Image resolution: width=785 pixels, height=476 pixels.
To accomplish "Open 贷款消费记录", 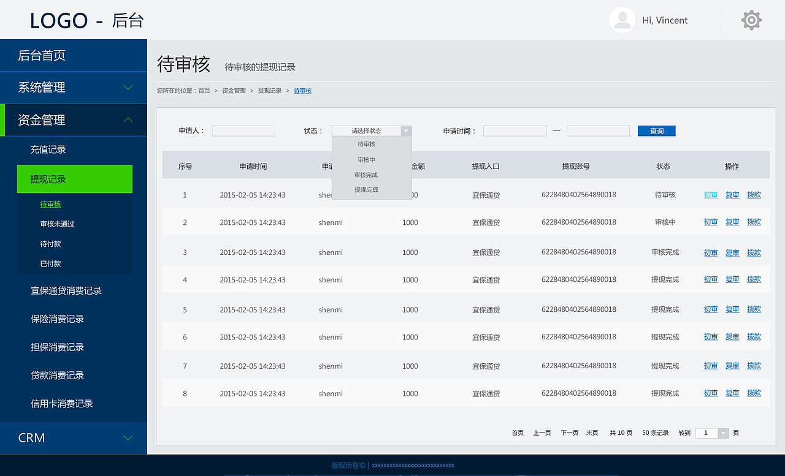I will [58, 376].
